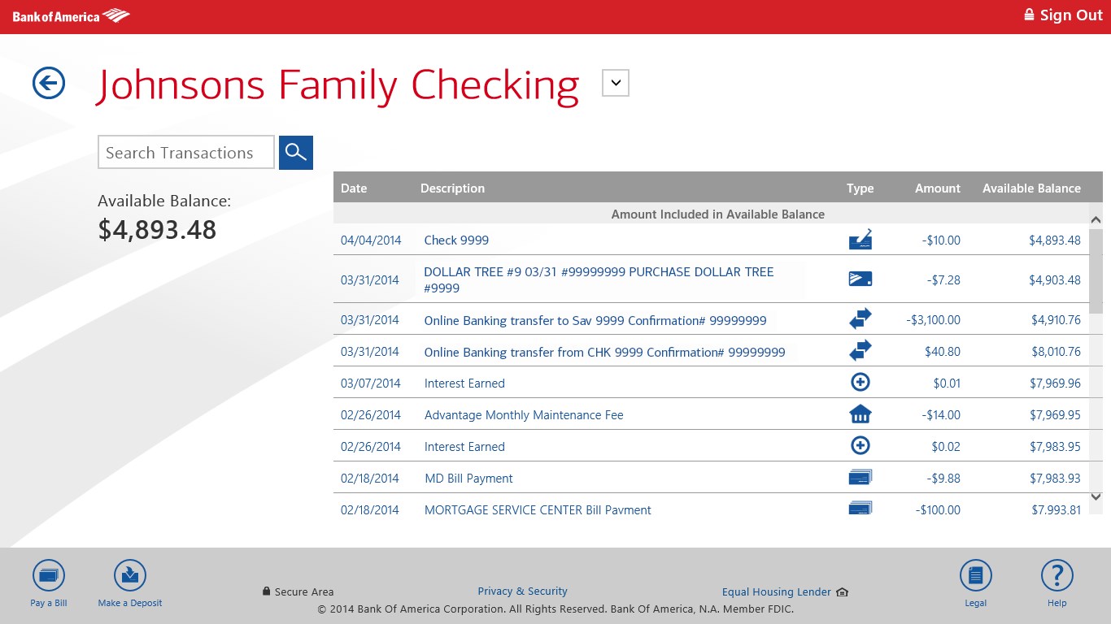Open the account selector dropdown beside title
This screenshot has width=1111, height=624.
615,82
